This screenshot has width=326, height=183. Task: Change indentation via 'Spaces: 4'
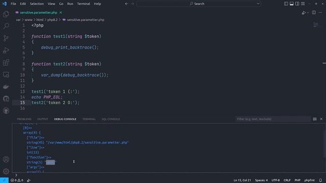point(261,180)
